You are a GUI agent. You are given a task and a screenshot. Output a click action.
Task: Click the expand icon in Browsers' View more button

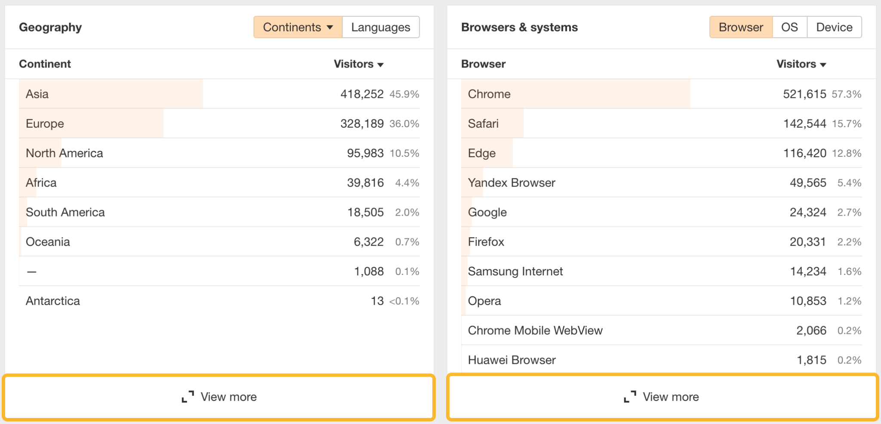click(x=630, y=397)
